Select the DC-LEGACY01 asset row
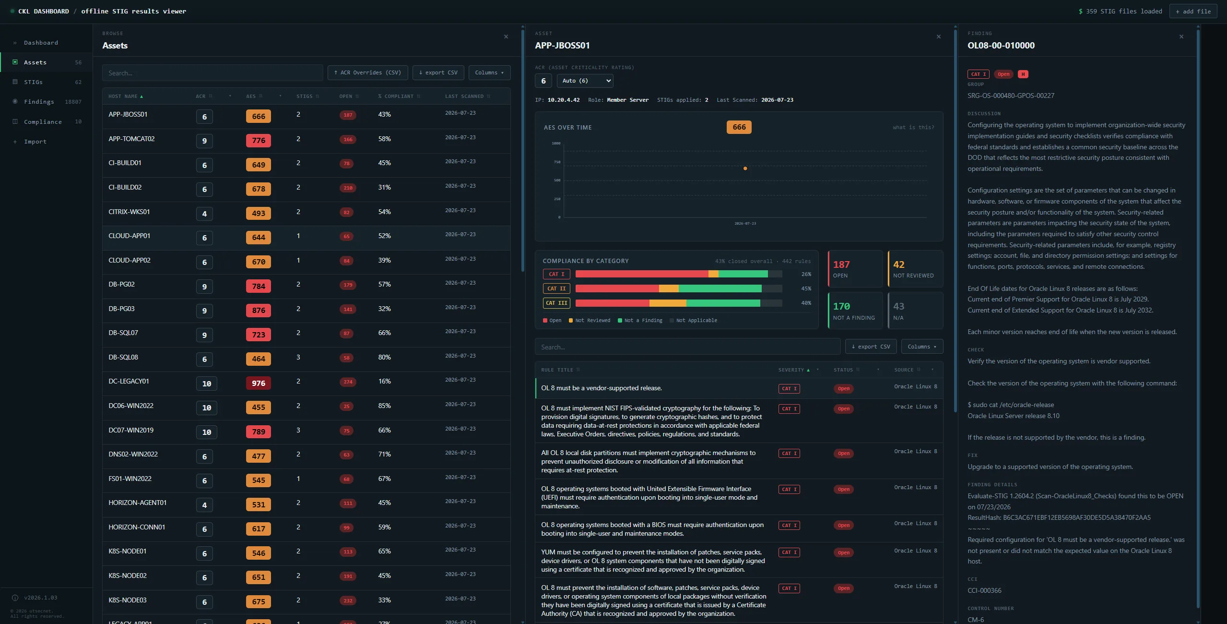Viewport: 1227px width, 624px height. tap(306, 383)
